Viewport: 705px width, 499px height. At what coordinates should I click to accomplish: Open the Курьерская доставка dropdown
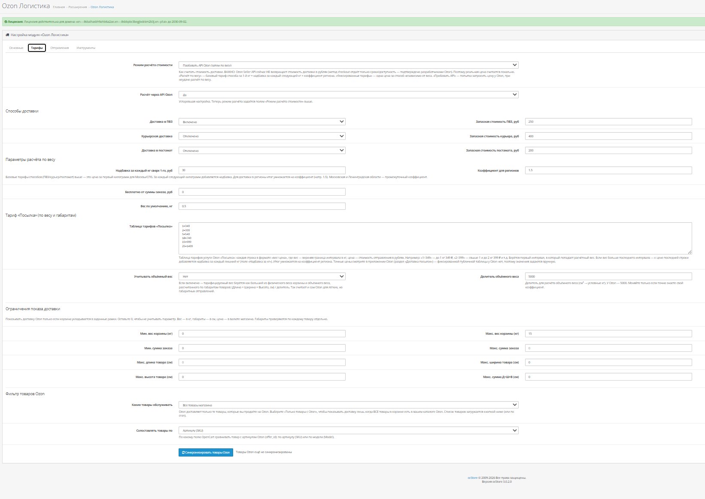(x=262, y=136)
